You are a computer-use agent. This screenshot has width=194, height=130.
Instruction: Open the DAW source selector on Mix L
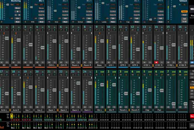tap(102, 75)
